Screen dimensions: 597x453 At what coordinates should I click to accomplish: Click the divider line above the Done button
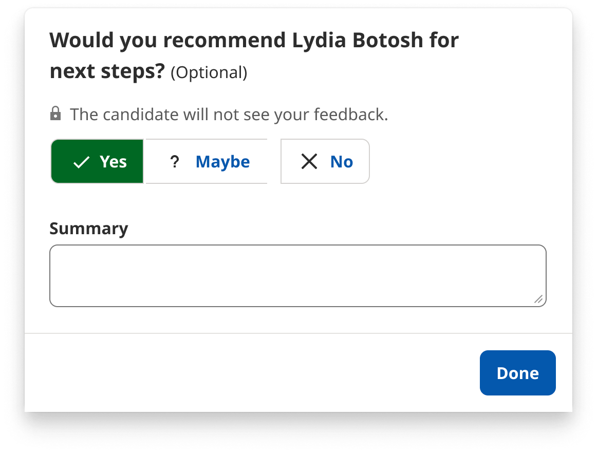298,333
